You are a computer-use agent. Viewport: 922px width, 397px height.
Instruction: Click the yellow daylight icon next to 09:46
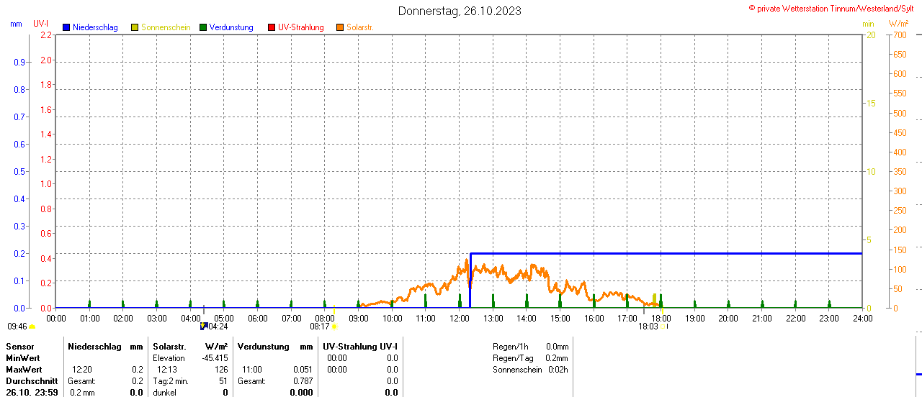coord(32,327)
